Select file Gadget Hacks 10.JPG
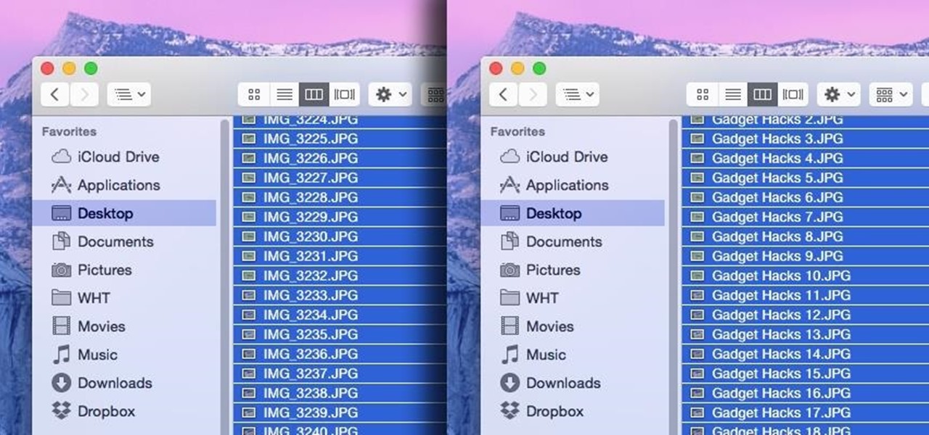 pos(806,275)
